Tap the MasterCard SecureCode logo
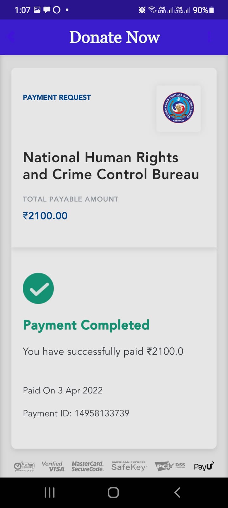This screenshot has height=508, width=228. 88,466
